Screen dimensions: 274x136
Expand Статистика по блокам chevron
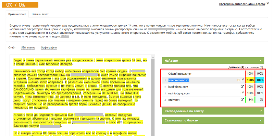[261, 120]
